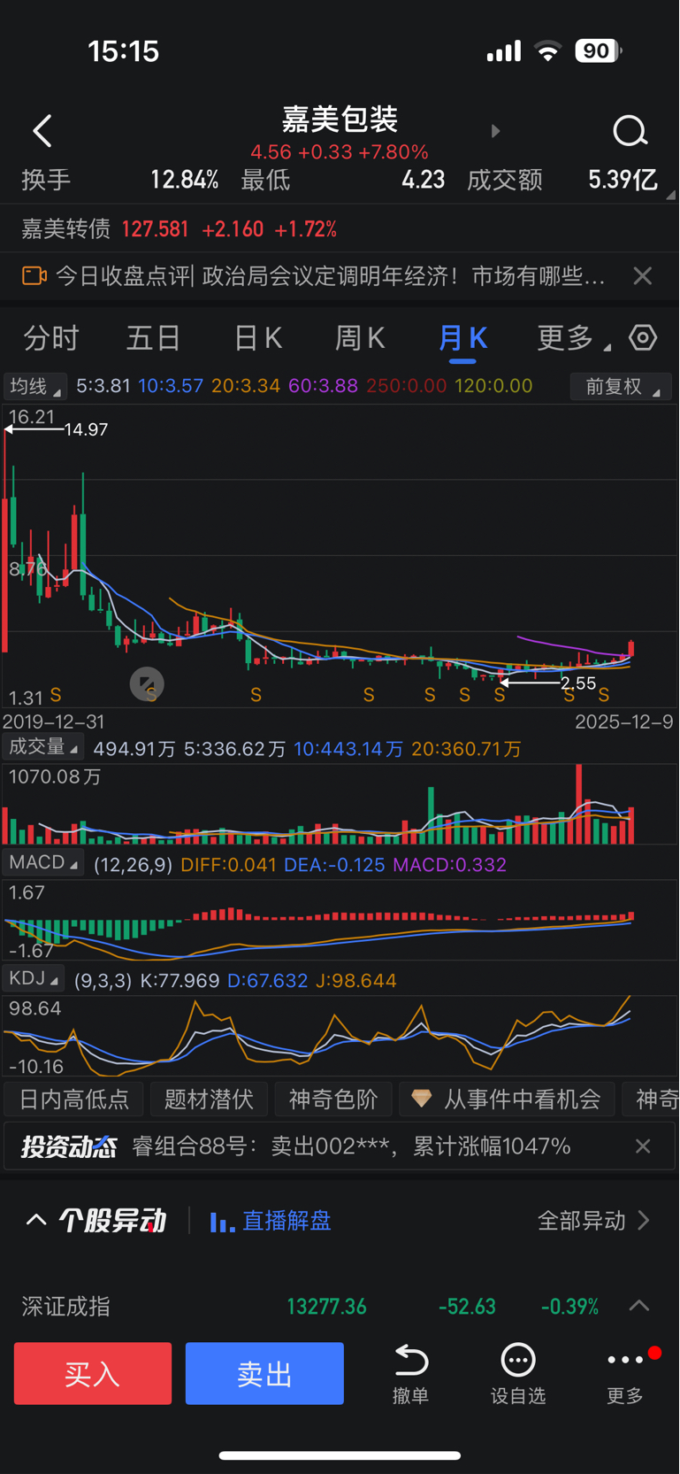Tap the MA10 value 10:3.57

pyautogui.click(x=171, y=386)
